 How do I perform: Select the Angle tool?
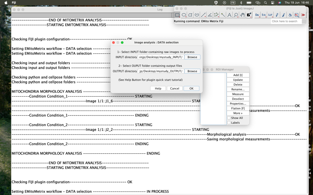tap(210, 15)
